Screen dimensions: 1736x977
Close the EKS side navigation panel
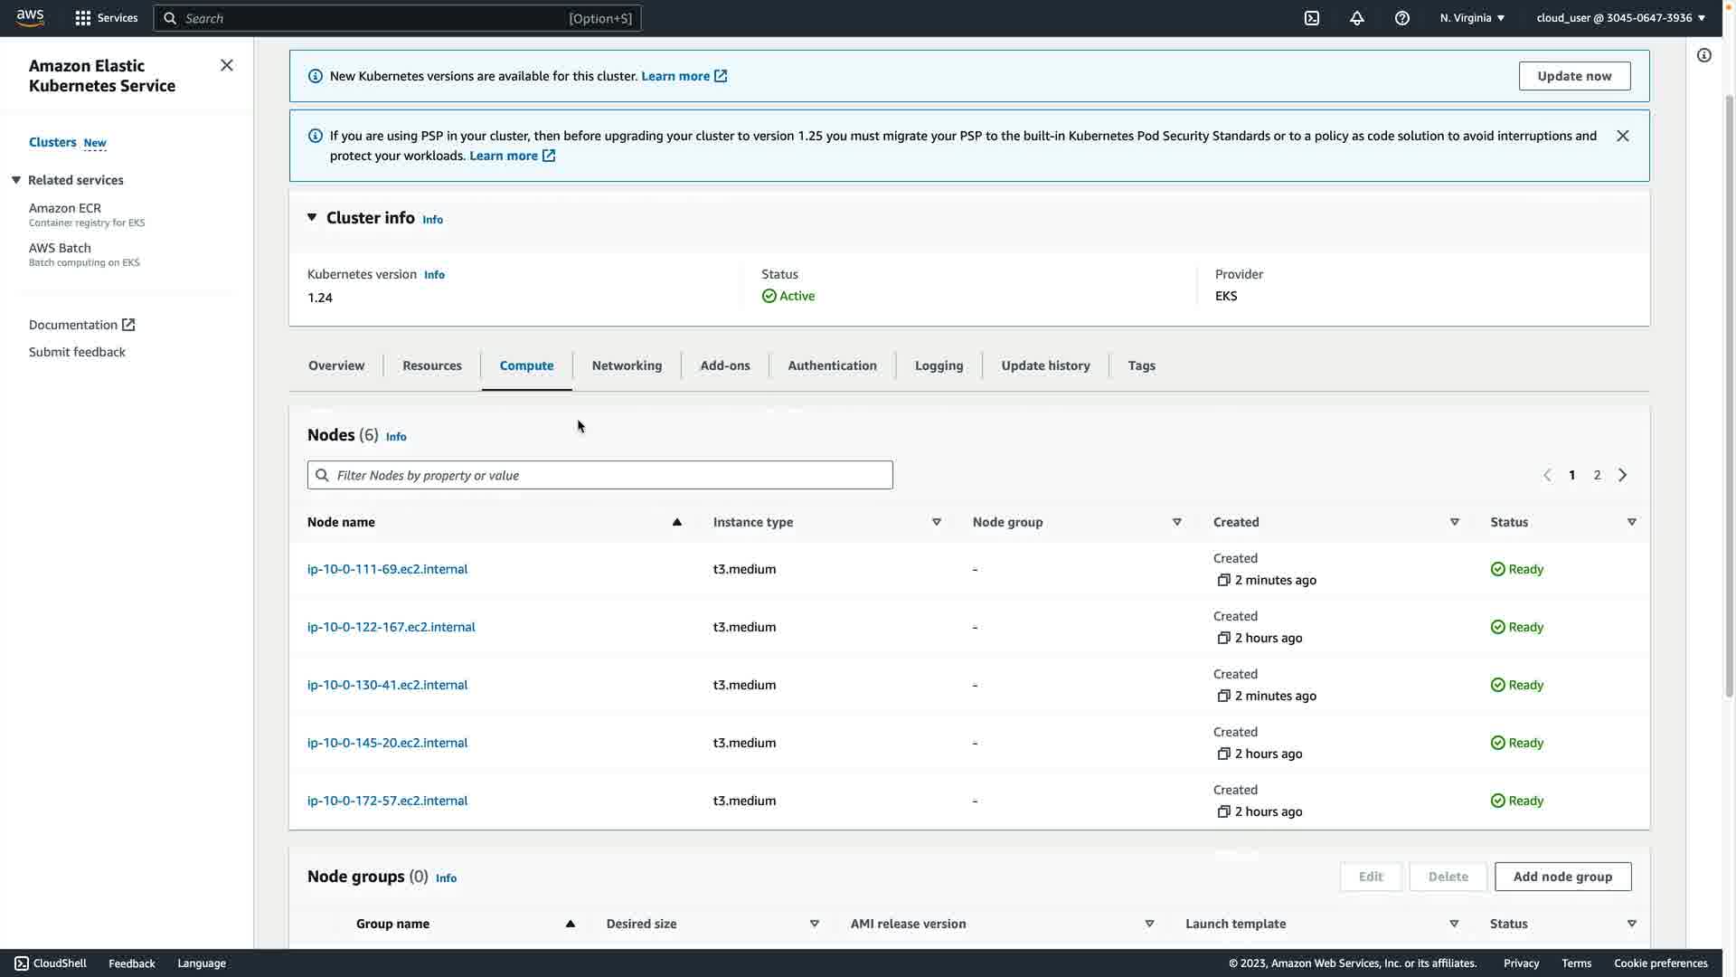(x=227, y=65)
